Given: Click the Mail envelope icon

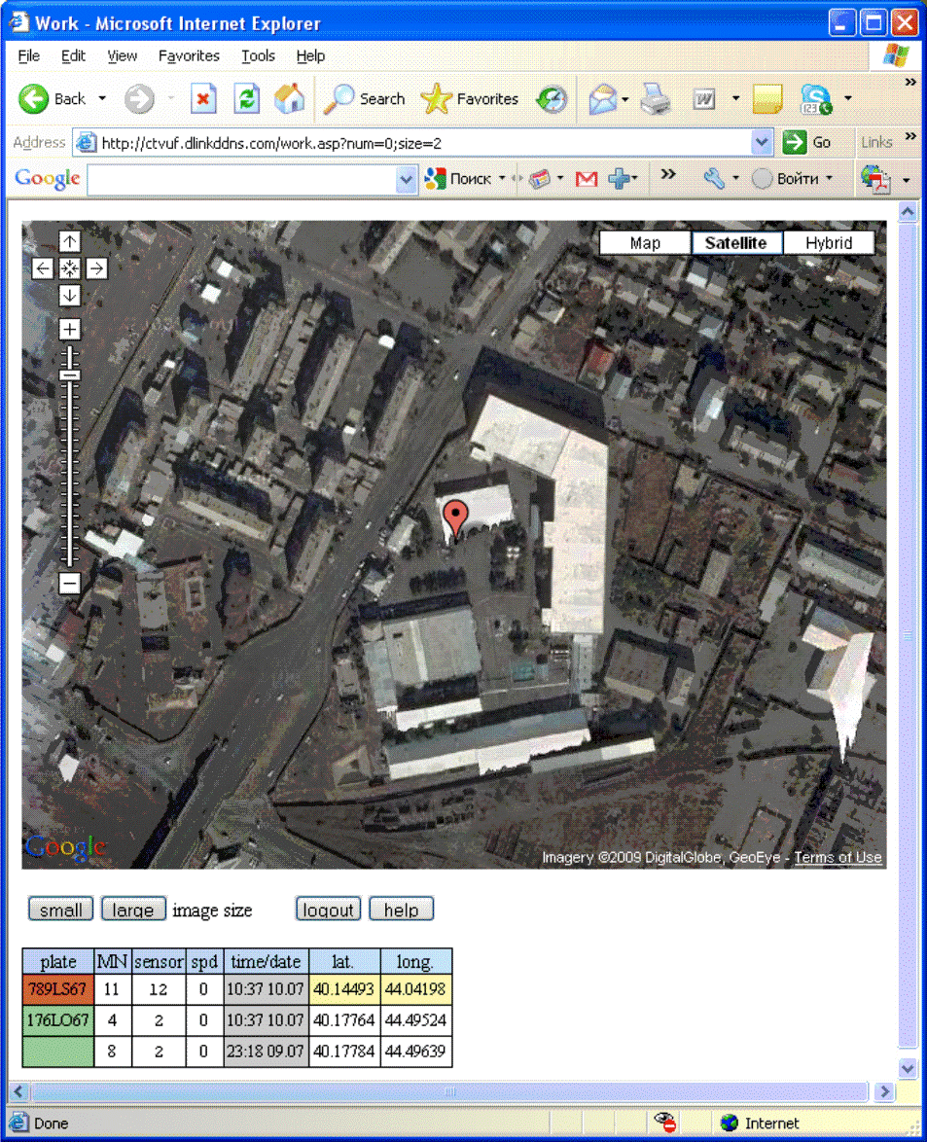Looking at the screenshot, I should click(602, 98).
